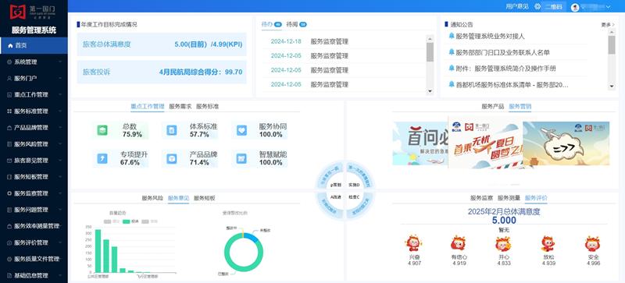Click the 放松 mascot emoji
The height and width of the screenshot is (283, 625).
[548, 242]
